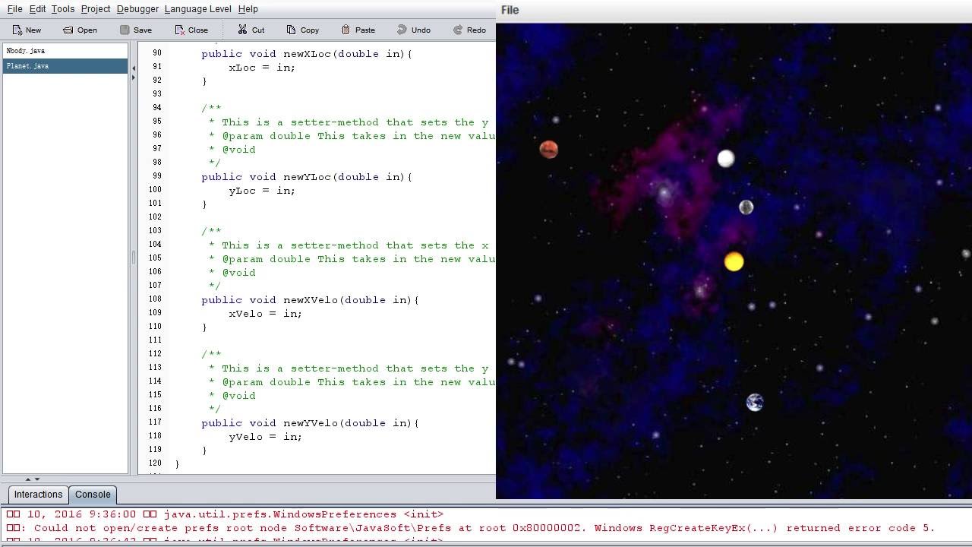972x547 pixels.
Task: Paste clipboard with the Paste button
Action: (358, 30)
